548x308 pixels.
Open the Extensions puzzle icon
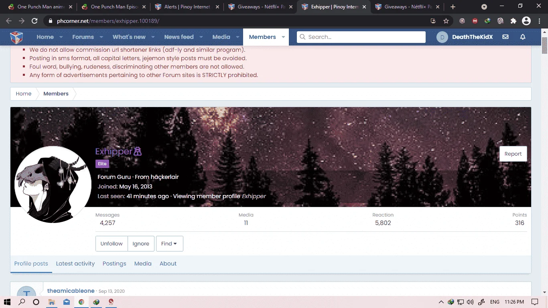tap(513, 21)
